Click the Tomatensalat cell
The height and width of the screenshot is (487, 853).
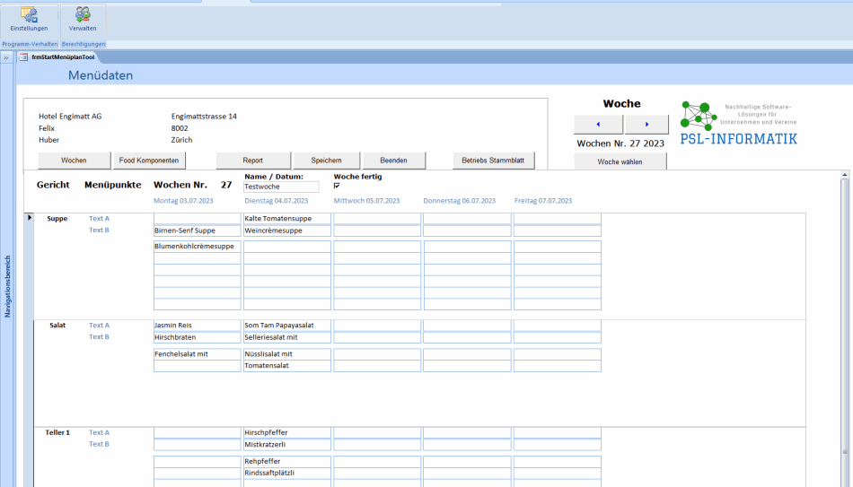(286, 366)
